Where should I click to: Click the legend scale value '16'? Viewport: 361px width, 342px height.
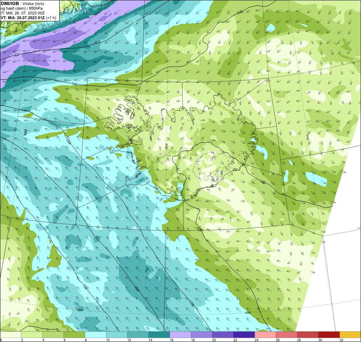pos(171,340)
